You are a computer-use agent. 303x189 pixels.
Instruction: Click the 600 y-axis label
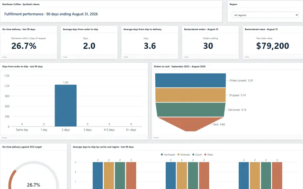coord(7,106)
